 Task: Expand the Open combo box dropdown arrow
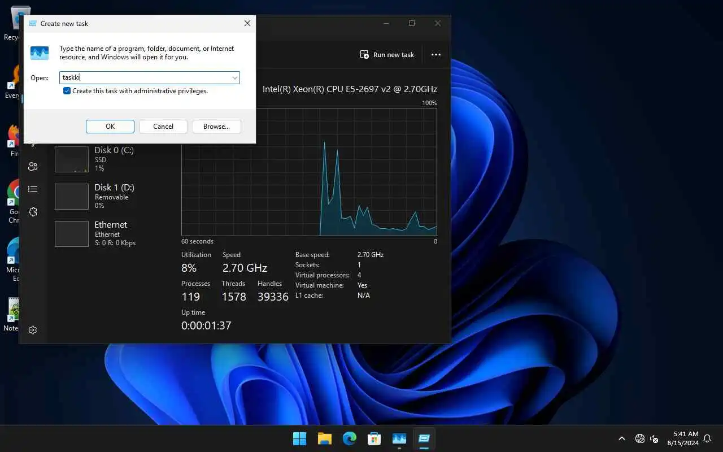[234, 78]
